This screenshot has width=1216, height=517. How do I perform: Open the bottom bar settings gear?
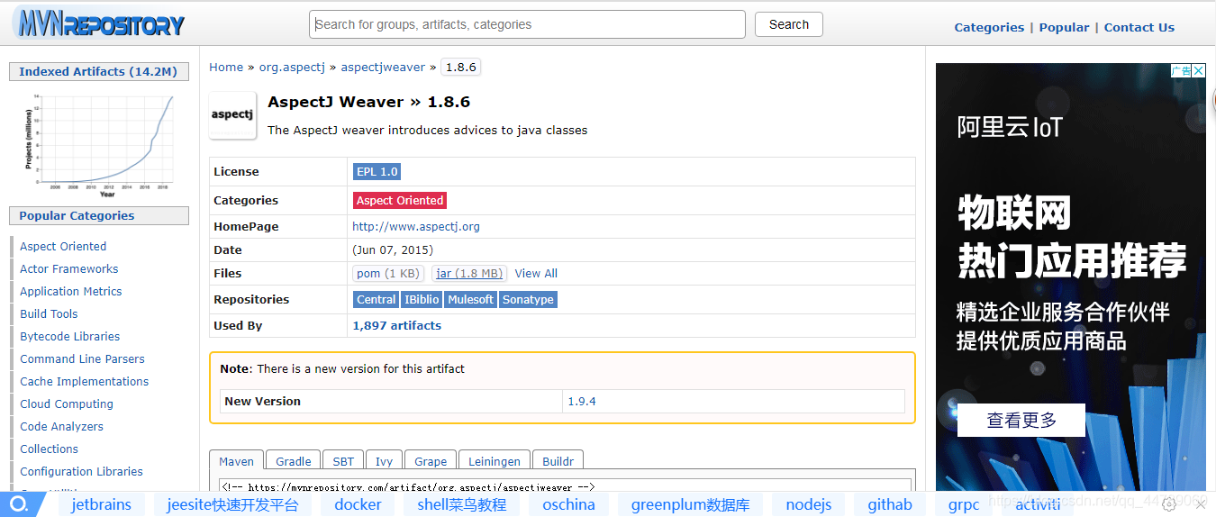pyautogui.click(x=1169, y=504)
